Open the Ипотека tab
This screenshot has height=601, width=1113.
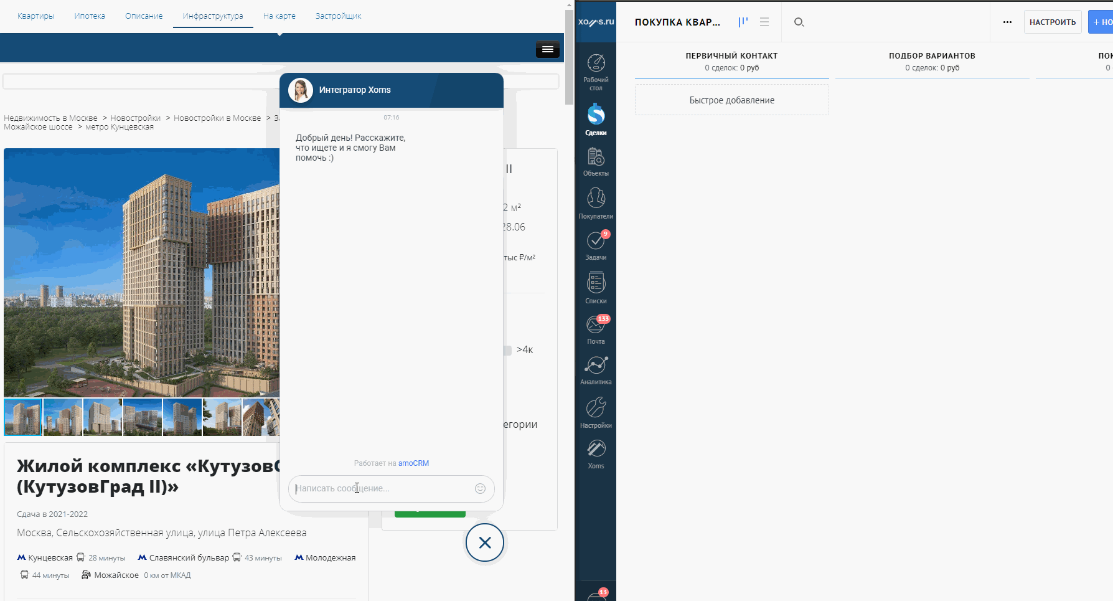[x=90, y=16]
